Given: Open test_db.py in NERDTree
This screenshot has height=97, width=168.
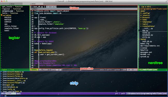Looking at the screenshot, I should 147,41.
